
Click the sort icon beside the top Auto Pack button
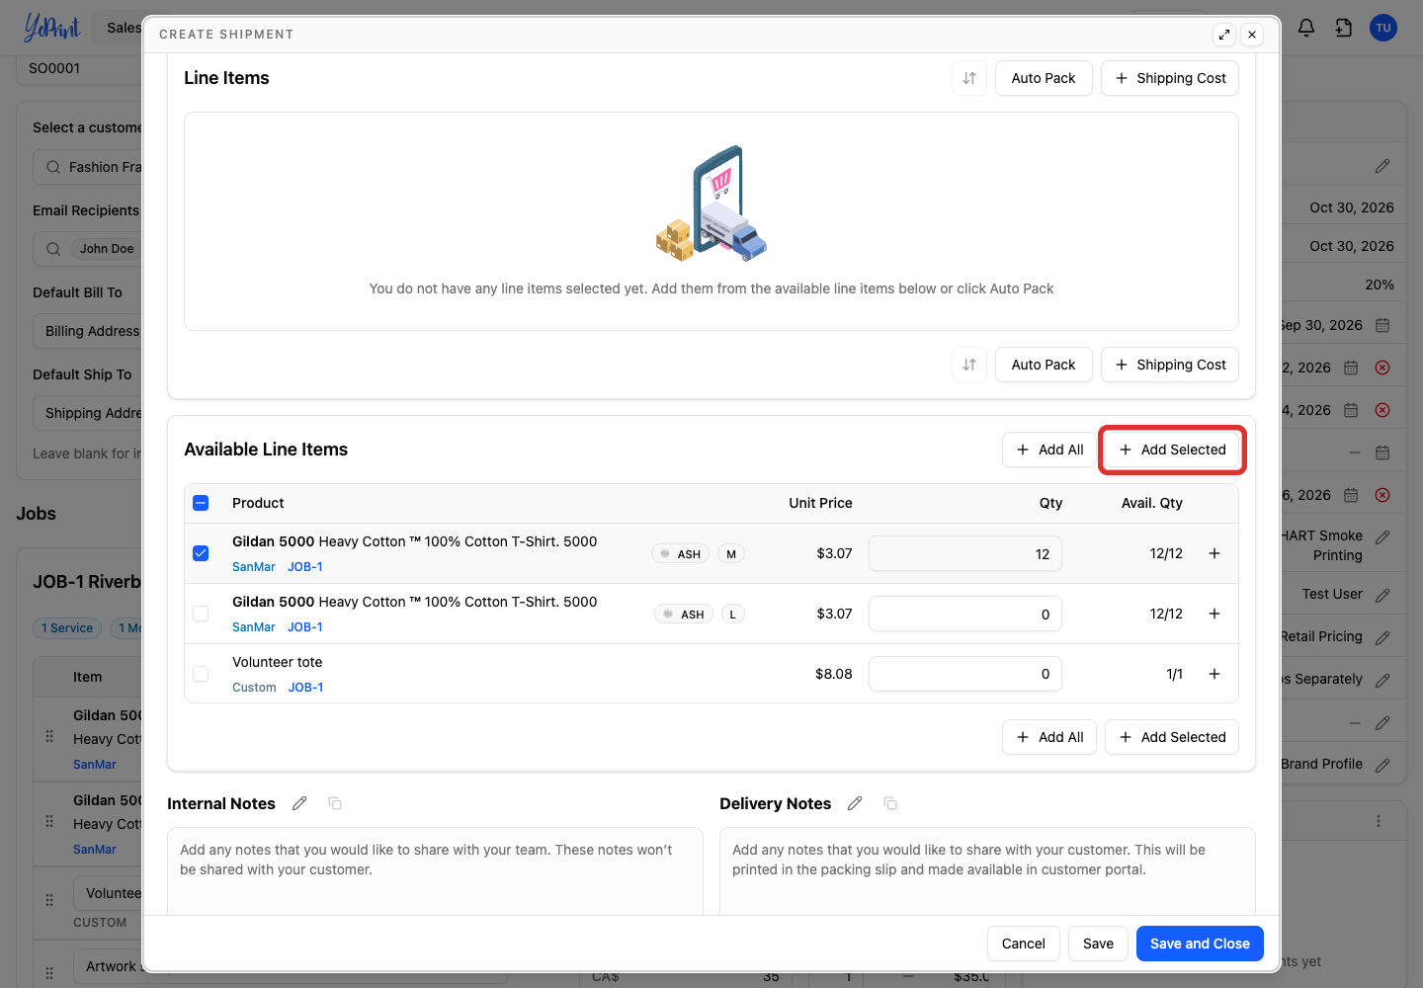[969, 78]
